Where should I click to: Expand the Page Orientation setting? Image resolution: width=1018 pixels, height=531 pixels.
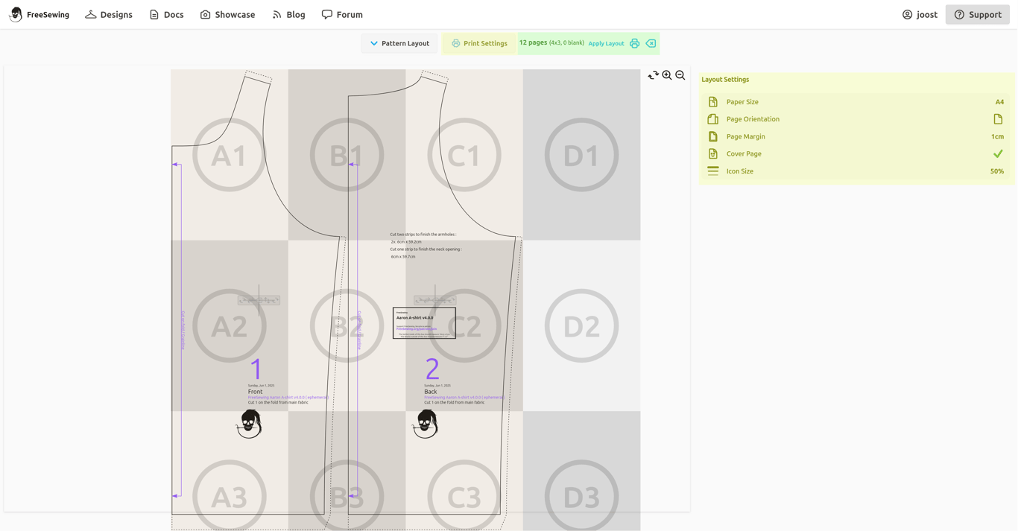coord(856,119)
